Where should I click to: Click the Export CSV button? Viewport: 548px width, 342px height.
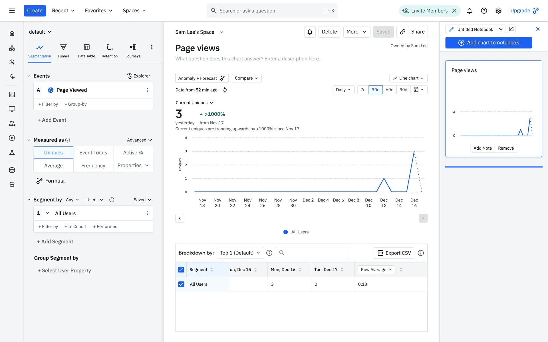coord(394,253)
